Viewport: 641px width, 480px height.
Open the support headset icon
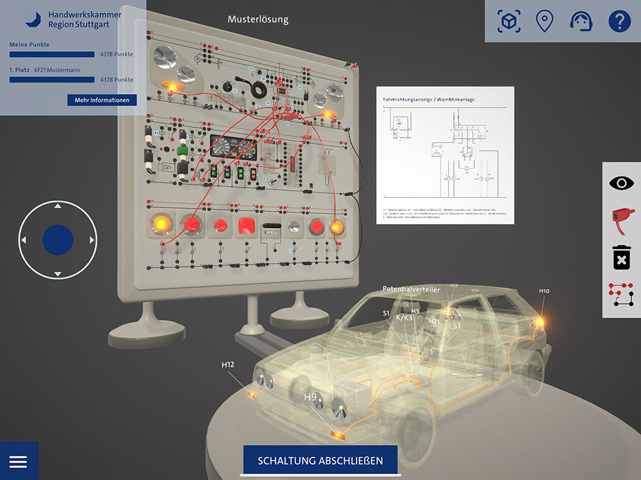(581, 22)
